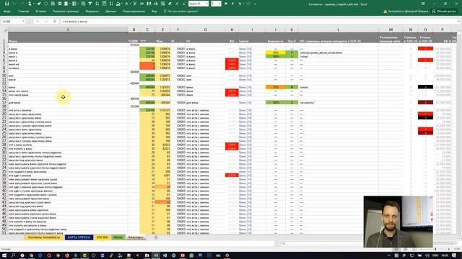
Task: Open the font size dropdown
Action: [219, 4]
